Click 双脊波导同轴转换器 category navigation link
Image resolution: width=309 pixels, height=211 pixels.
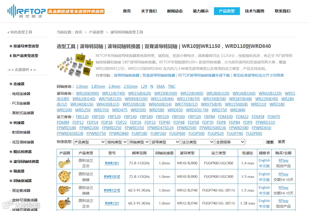point(159,76)
